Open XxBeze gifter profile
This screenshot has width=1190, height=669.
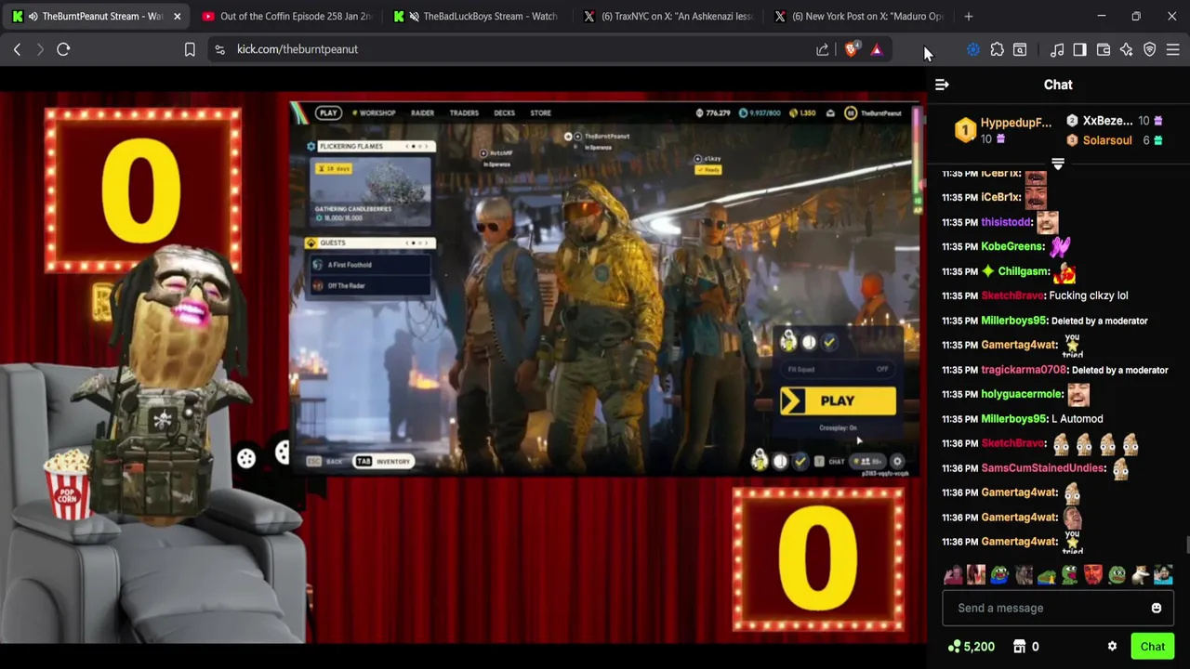coord(1107,121)
